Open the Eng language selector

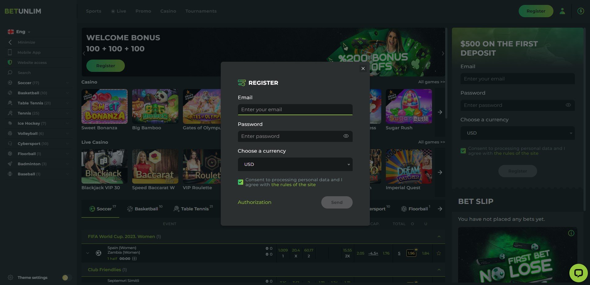[x=19, y=32]
